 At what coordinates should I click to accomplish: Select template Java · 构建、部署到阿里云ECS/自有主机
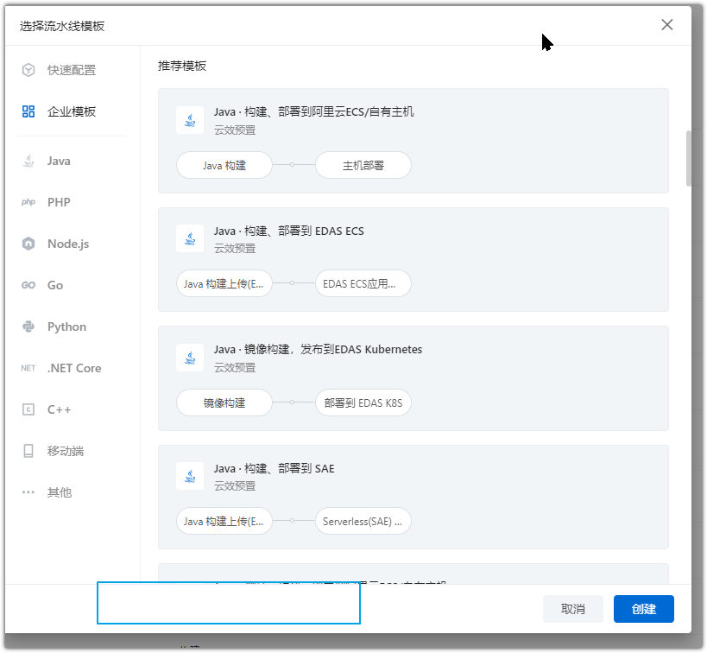coord(413,141)
